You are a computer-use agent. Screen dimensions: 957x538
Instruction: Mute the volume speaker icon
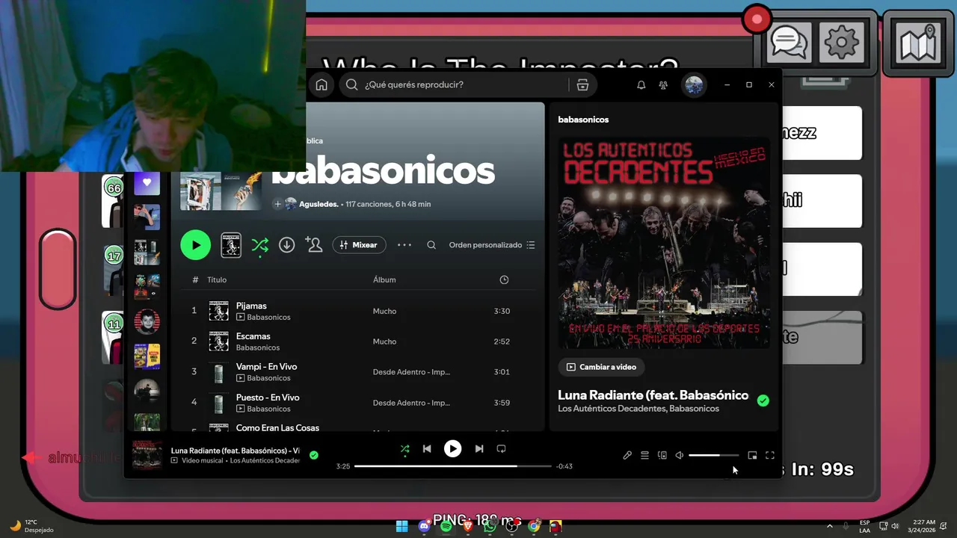[x=679, y=455]
